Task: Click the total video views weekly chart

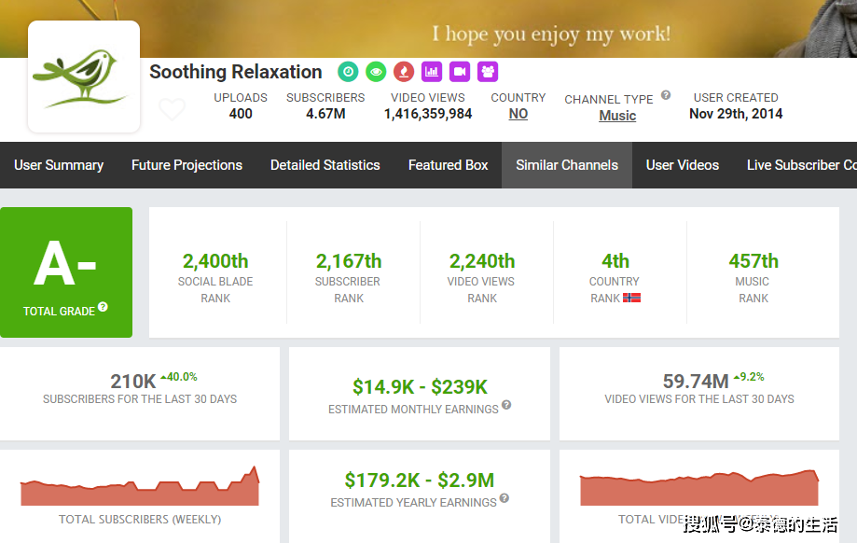Action: [x=699, y=487]
